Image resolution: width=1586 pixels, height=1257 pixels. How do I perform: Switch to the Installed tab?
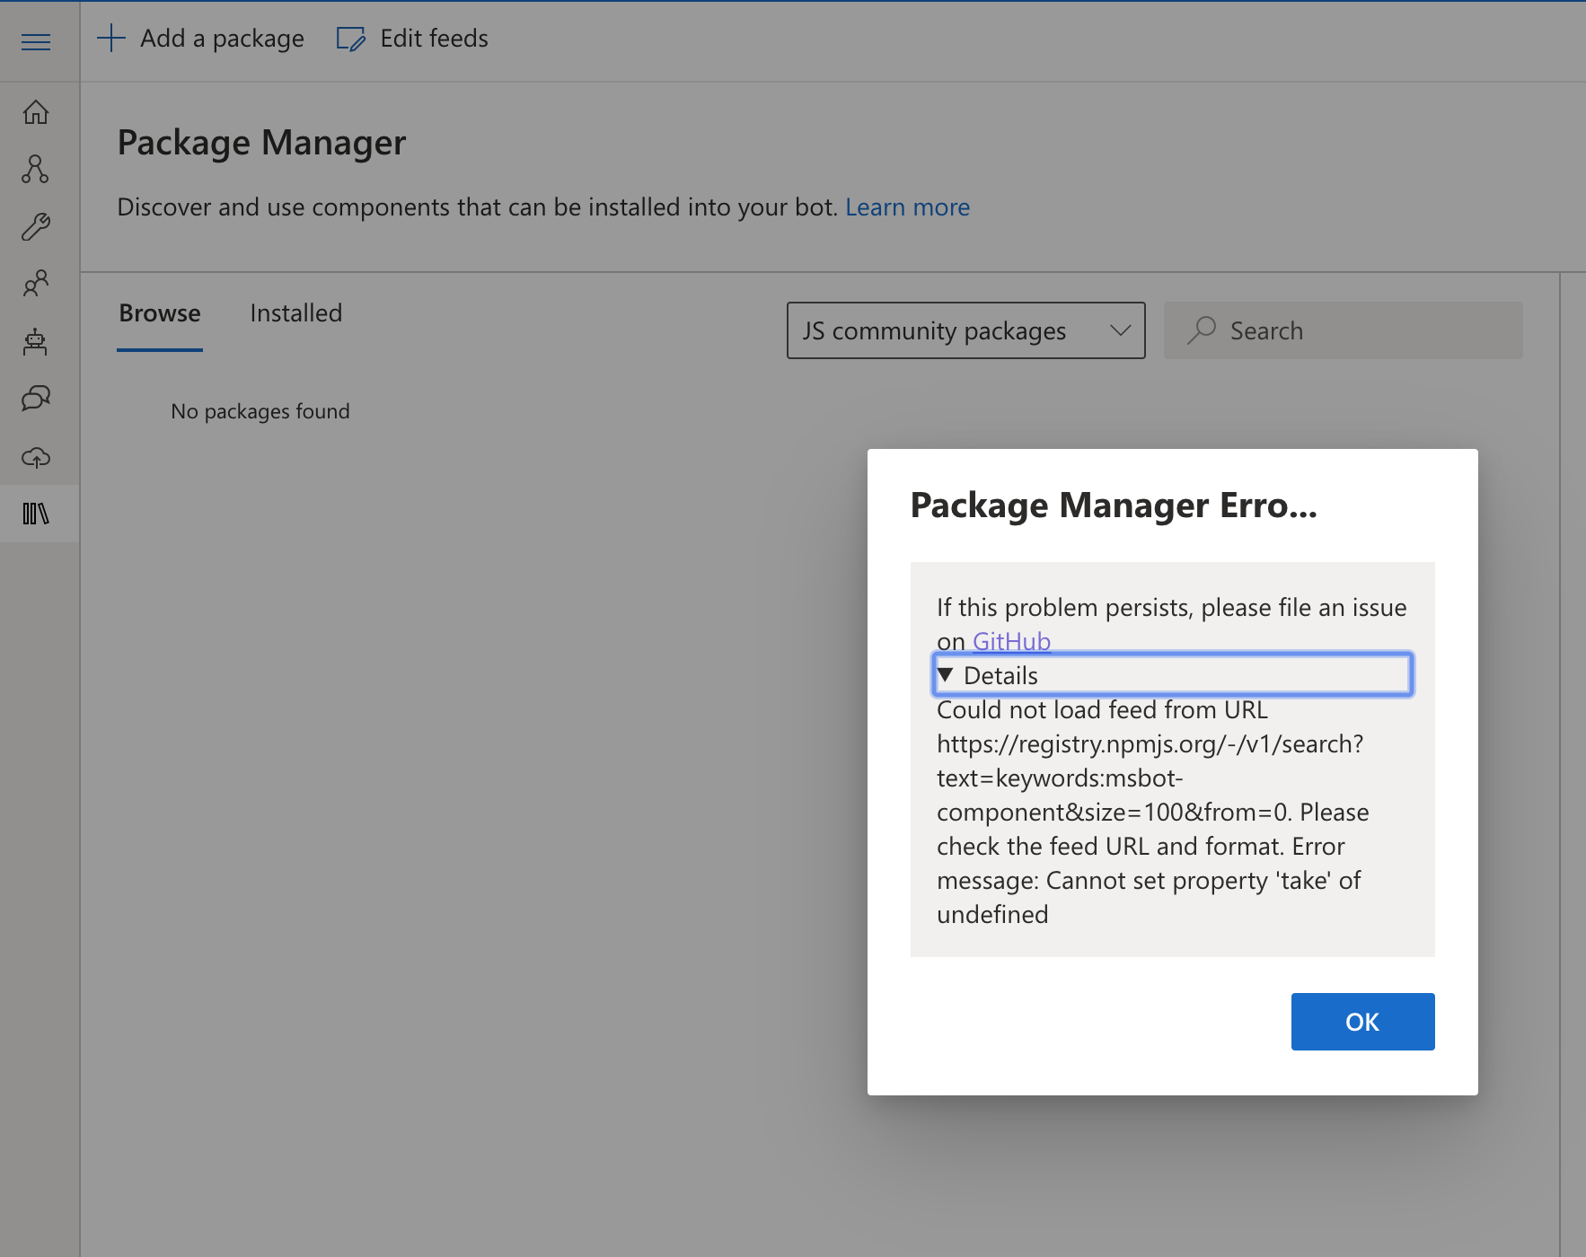point(295,313)
